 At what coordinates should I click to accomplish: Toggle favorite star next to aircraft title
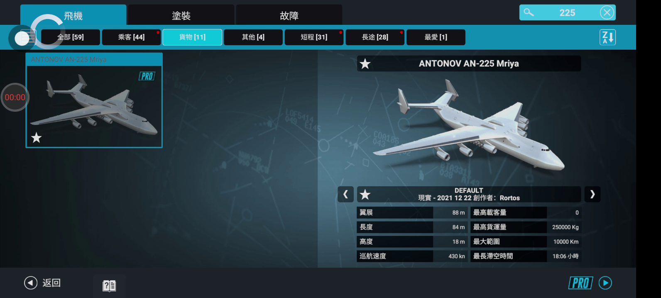coord(365,64)
